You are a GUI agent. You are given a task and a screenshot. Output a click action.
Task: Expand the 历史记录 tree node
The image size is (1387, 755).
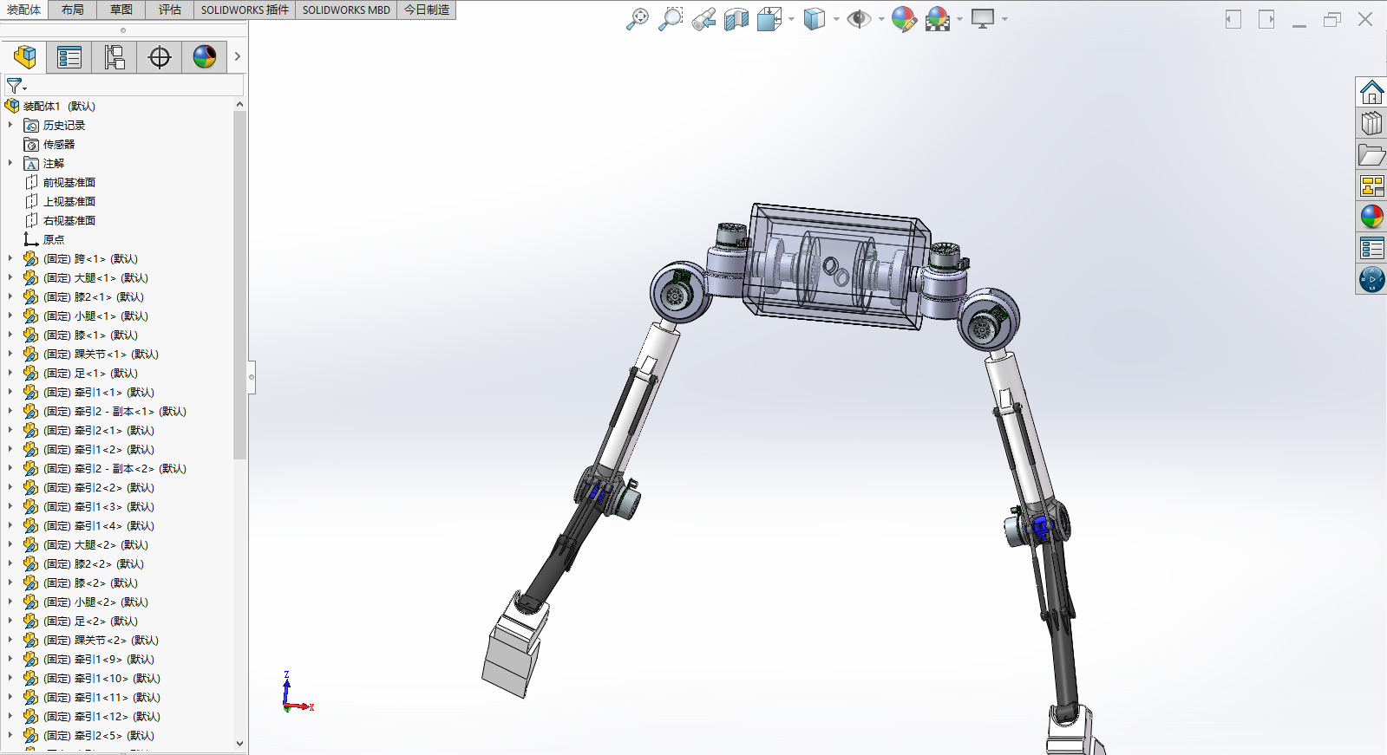[10, 125]
